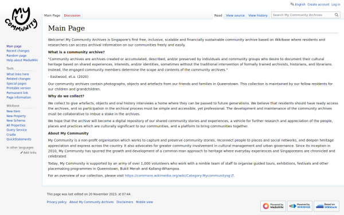Open Page information link

(19, 97)
